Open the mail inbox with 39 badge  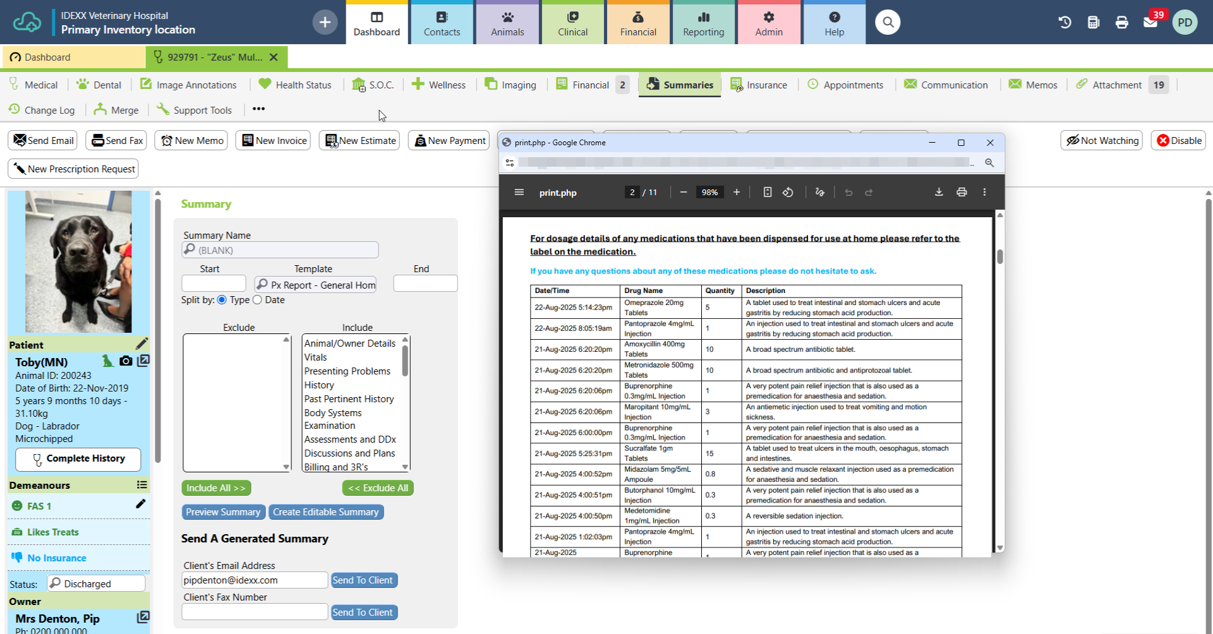pos(1150,23)
